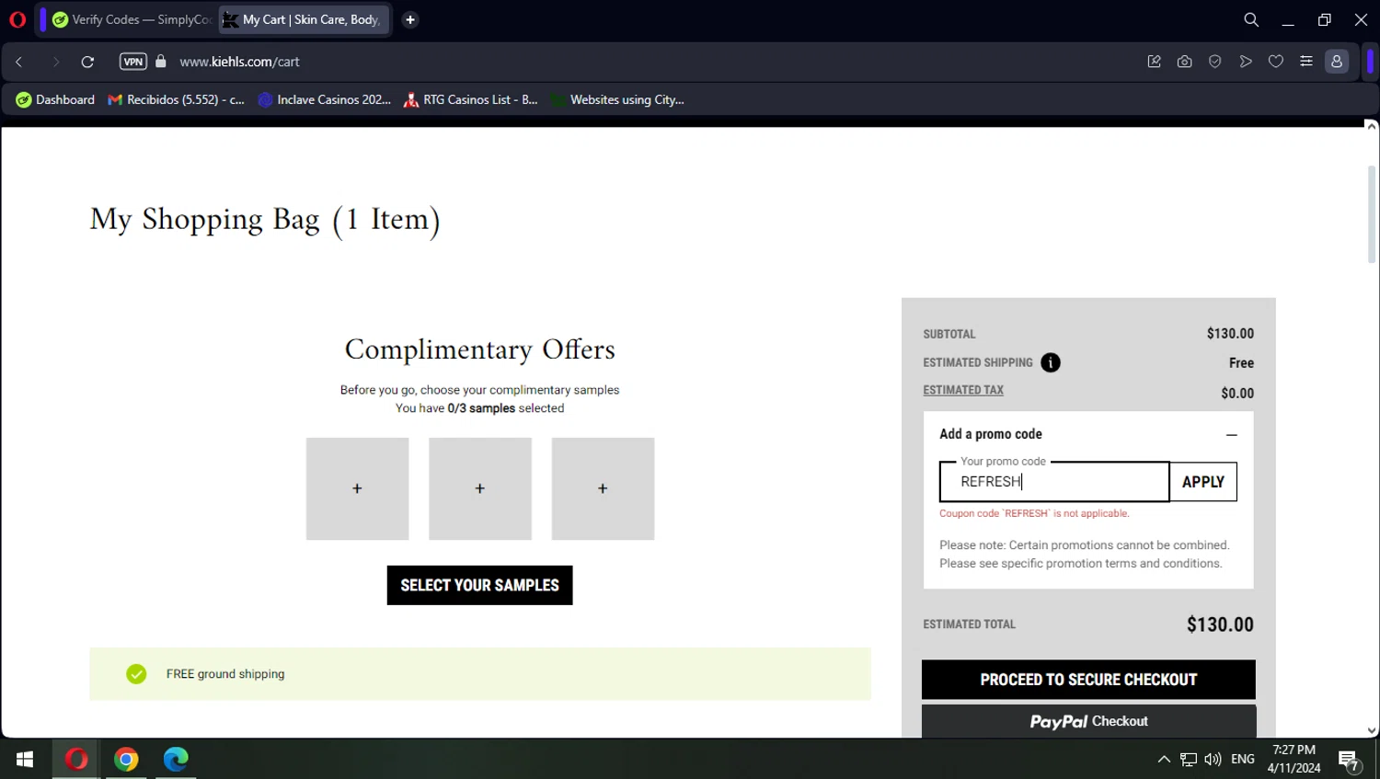Open the notification center

tap(1350, 760)
